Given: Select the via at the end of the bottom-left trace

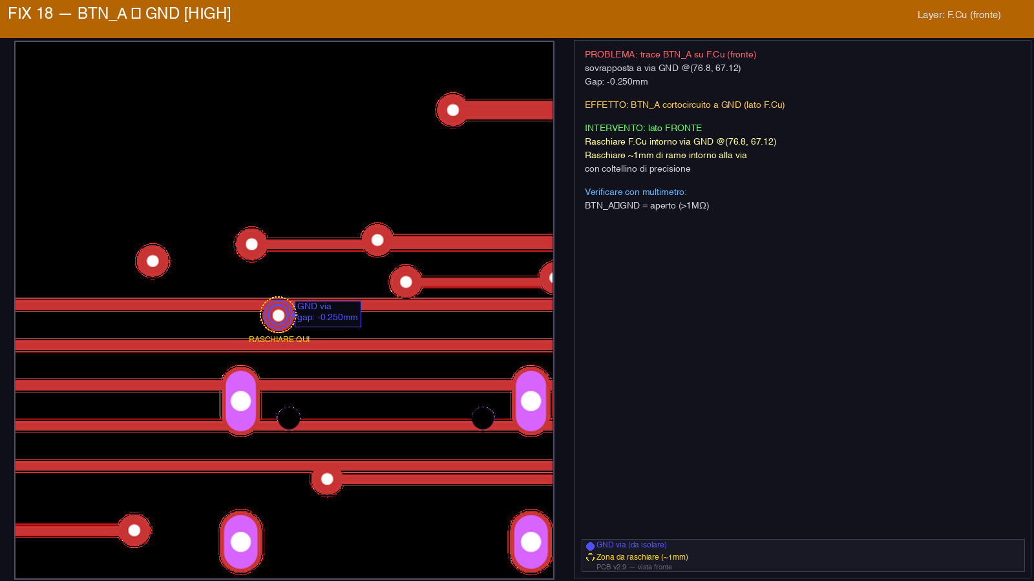Looking at the screenshot, I should (134, 530).
